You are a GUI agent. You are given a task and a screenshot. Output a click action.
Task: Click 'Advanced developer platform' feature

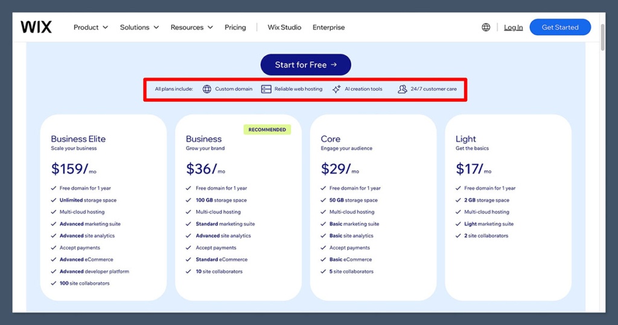[94, 271]
